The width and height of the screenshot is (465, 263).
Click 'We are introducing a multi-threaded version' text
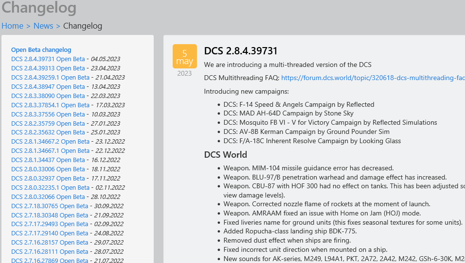pyautogui.click(x=287, y=65)
